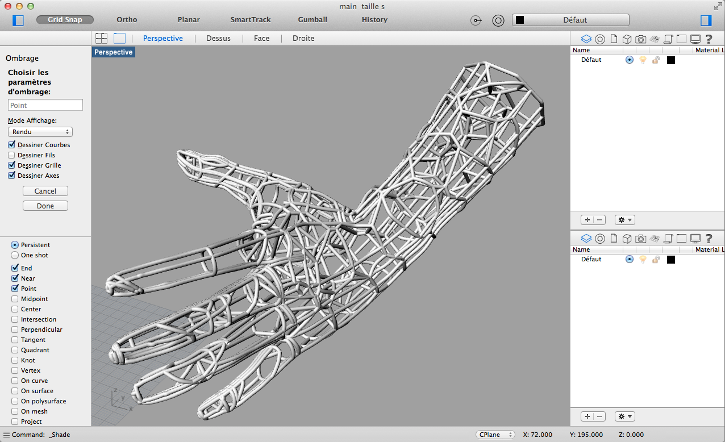Screen dimensions: 725x442
Task: Toggle the left sidebar panel icon
Action: (18, 20)
